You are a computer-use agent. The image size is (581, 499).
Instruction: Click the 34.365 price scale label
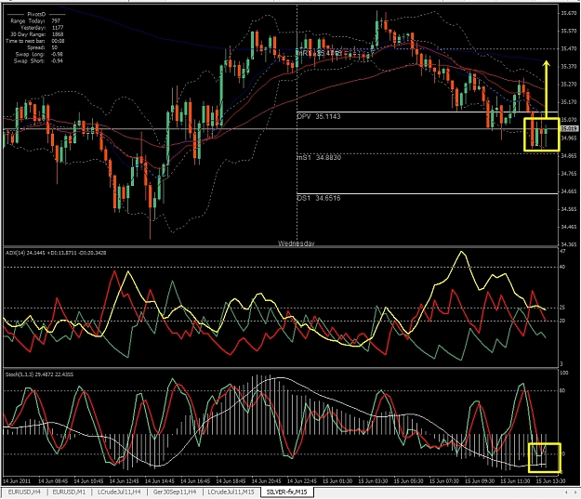[568, 244]
